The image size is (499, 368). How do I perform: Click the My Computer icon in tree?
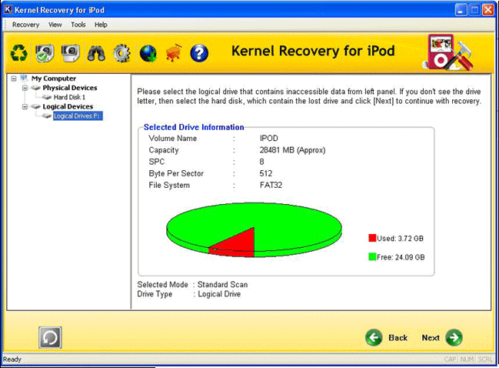click(x=25, y=78)
